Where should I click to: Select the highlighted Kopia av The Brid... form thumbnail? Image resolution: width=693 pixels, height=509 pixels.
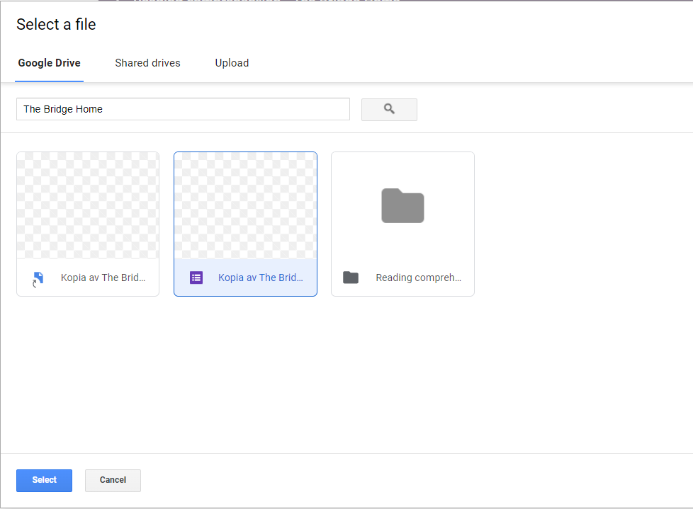pyautogui.click(x=245, y=205)
